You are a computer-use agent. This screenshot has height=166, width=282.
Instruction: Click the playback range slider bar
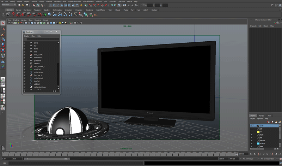47,159
